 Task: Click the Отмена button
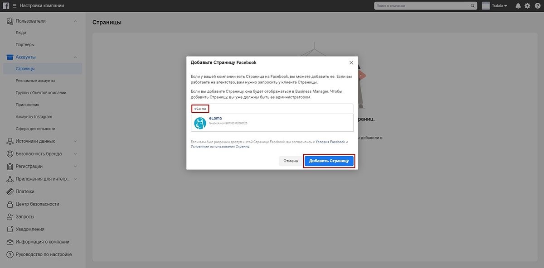tap(291, 161)
